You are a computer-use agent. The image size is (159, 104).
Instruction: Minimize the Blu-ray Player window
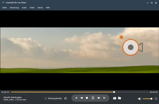[148, 3]
